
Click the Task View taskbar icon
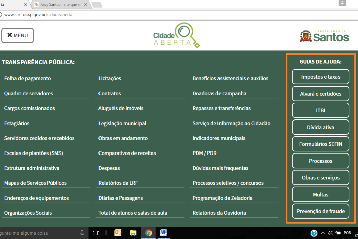point(96,233)
